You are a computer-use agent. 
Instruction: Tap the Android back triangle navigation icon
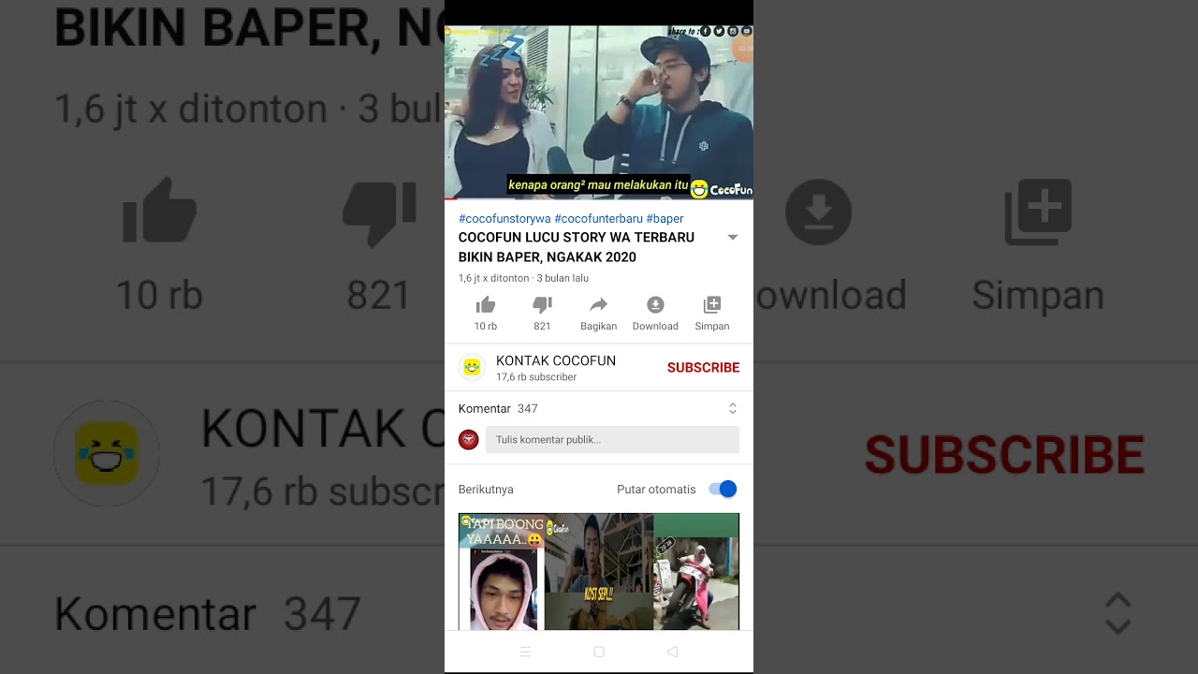pos(672,652)
